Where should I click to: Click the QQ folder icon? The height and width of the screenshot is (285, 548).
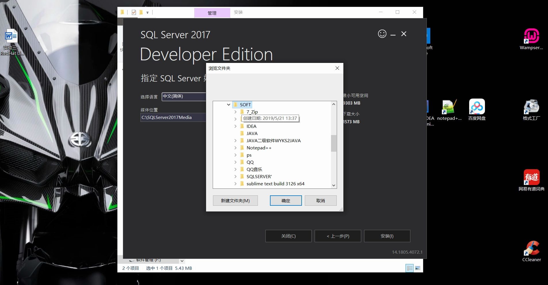(242, 162)
